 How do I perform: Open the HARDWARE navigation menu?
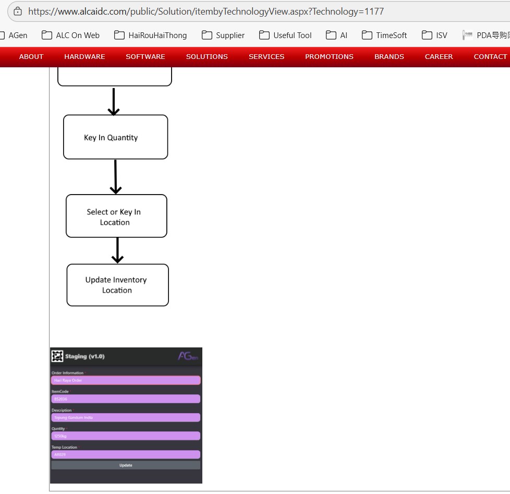[84, 57]
